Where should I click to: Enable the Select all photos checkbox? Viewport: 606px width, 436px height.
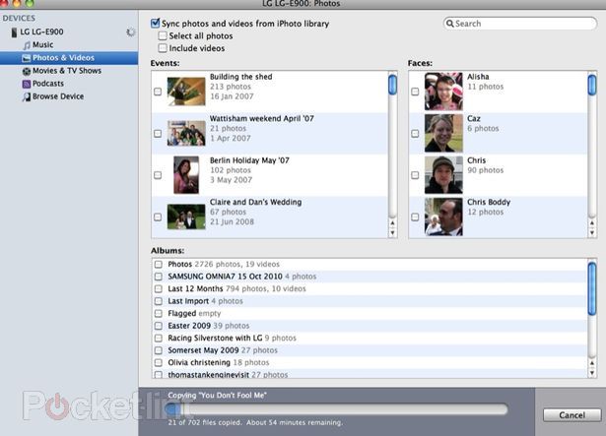click(163, 35)
